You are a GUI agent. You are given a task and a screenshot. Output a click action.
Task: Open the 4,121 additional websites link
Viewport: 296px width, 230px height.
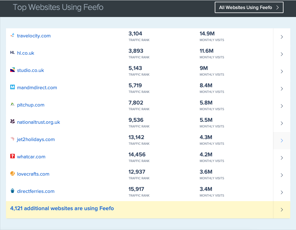62,208
